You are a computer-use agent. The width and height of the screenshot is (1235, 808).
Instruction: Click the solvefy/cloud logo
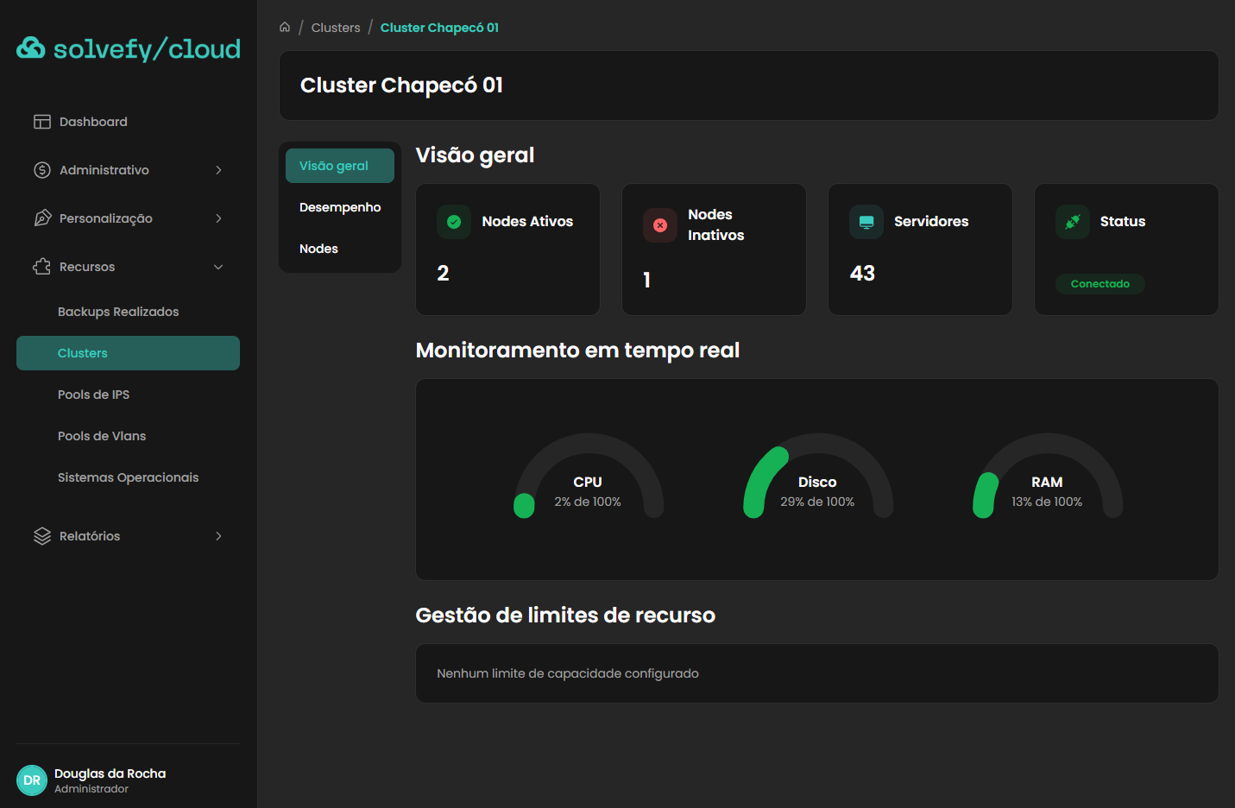(129, 49)
